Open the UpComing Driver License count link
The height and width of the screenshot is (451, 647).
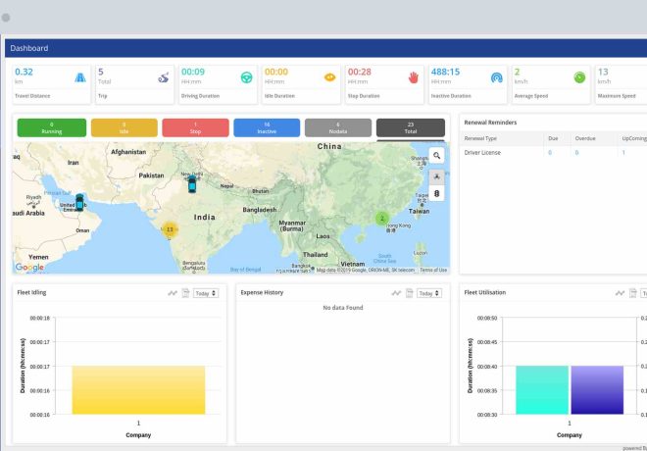tap(623, 153)
